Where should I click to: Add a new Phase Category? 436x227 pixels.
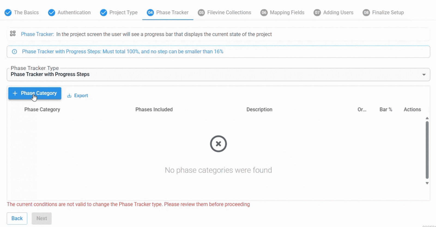tap(35, 93)
